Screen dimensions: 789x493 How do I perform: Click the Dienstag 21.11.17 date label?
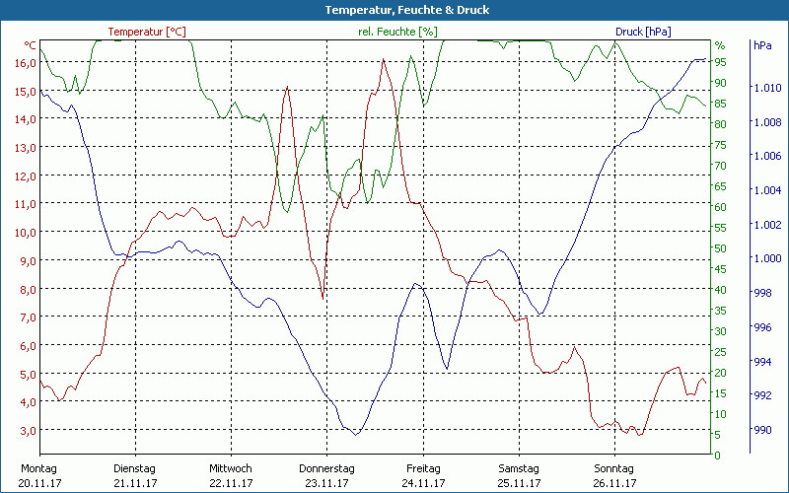(135, 475)
